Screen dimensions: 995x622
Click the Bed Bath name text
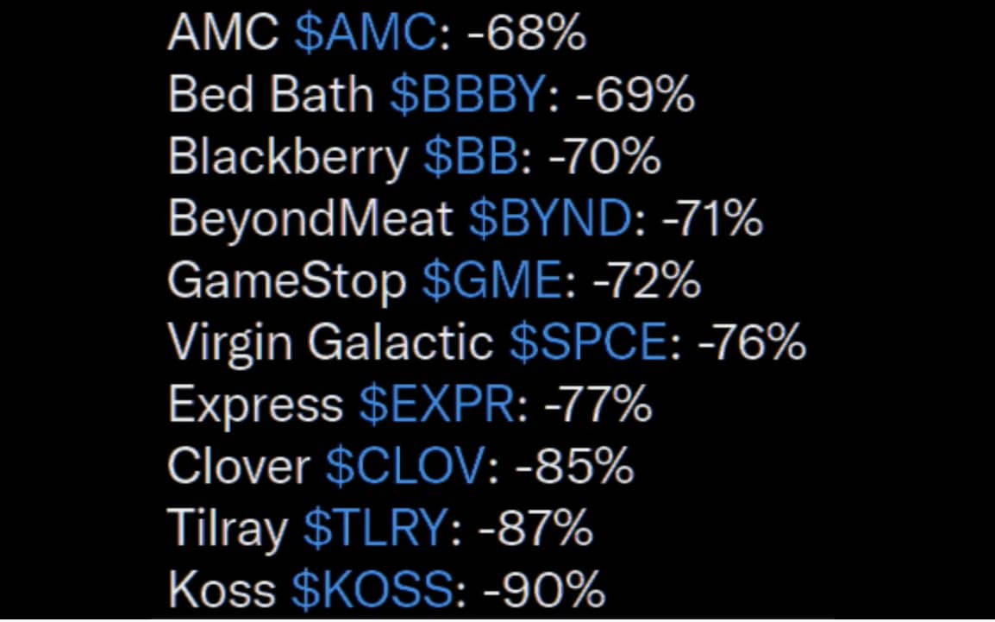click(x=270, y=96)
